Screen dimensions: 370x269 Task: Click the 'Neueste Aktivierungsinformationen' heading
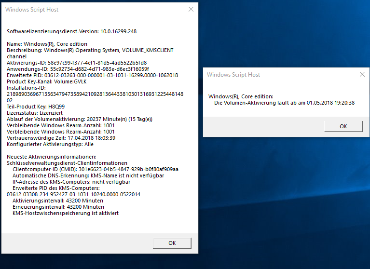(x=52, y=157)
